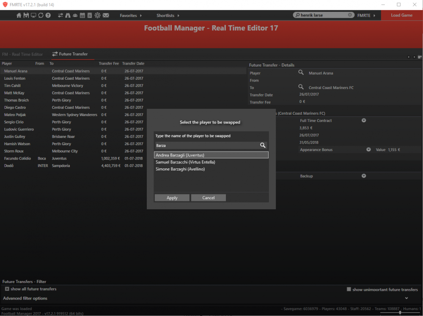This screenshot has width=423, height=316.
Task: Click the Transfer Date value 26/07/2017
Action: pyautogui.click(x=309, y=95)
